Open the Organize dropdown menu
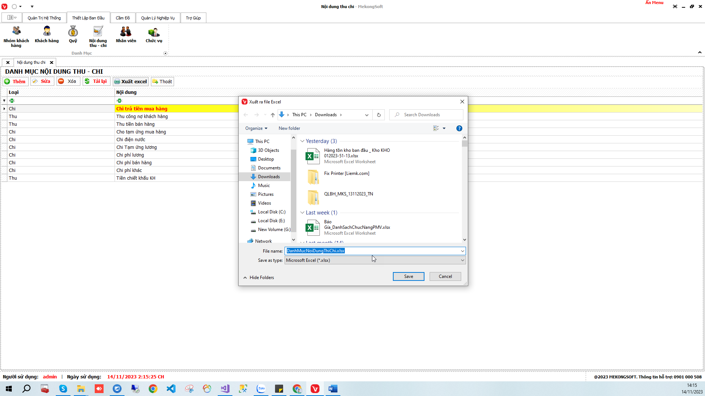 click(x=256, y=128)
